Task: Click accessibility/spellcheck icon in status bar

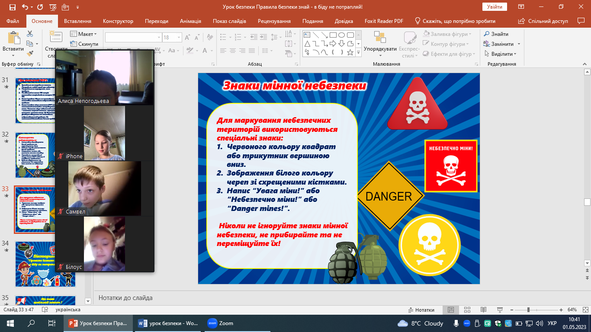Action: 44,310
